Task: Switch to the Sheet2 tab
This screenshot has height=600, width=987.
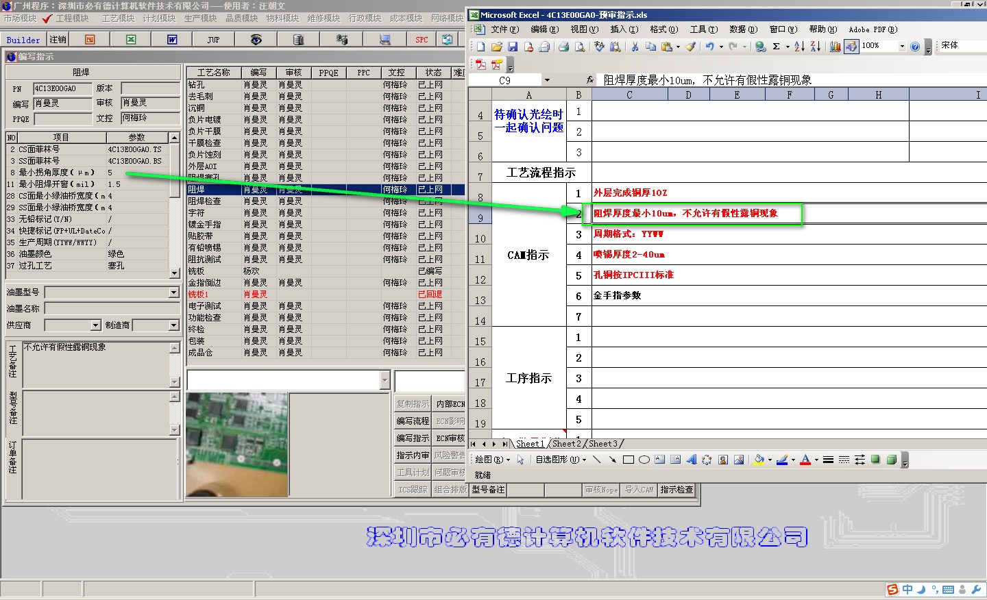Action: (x=568, y=444)
